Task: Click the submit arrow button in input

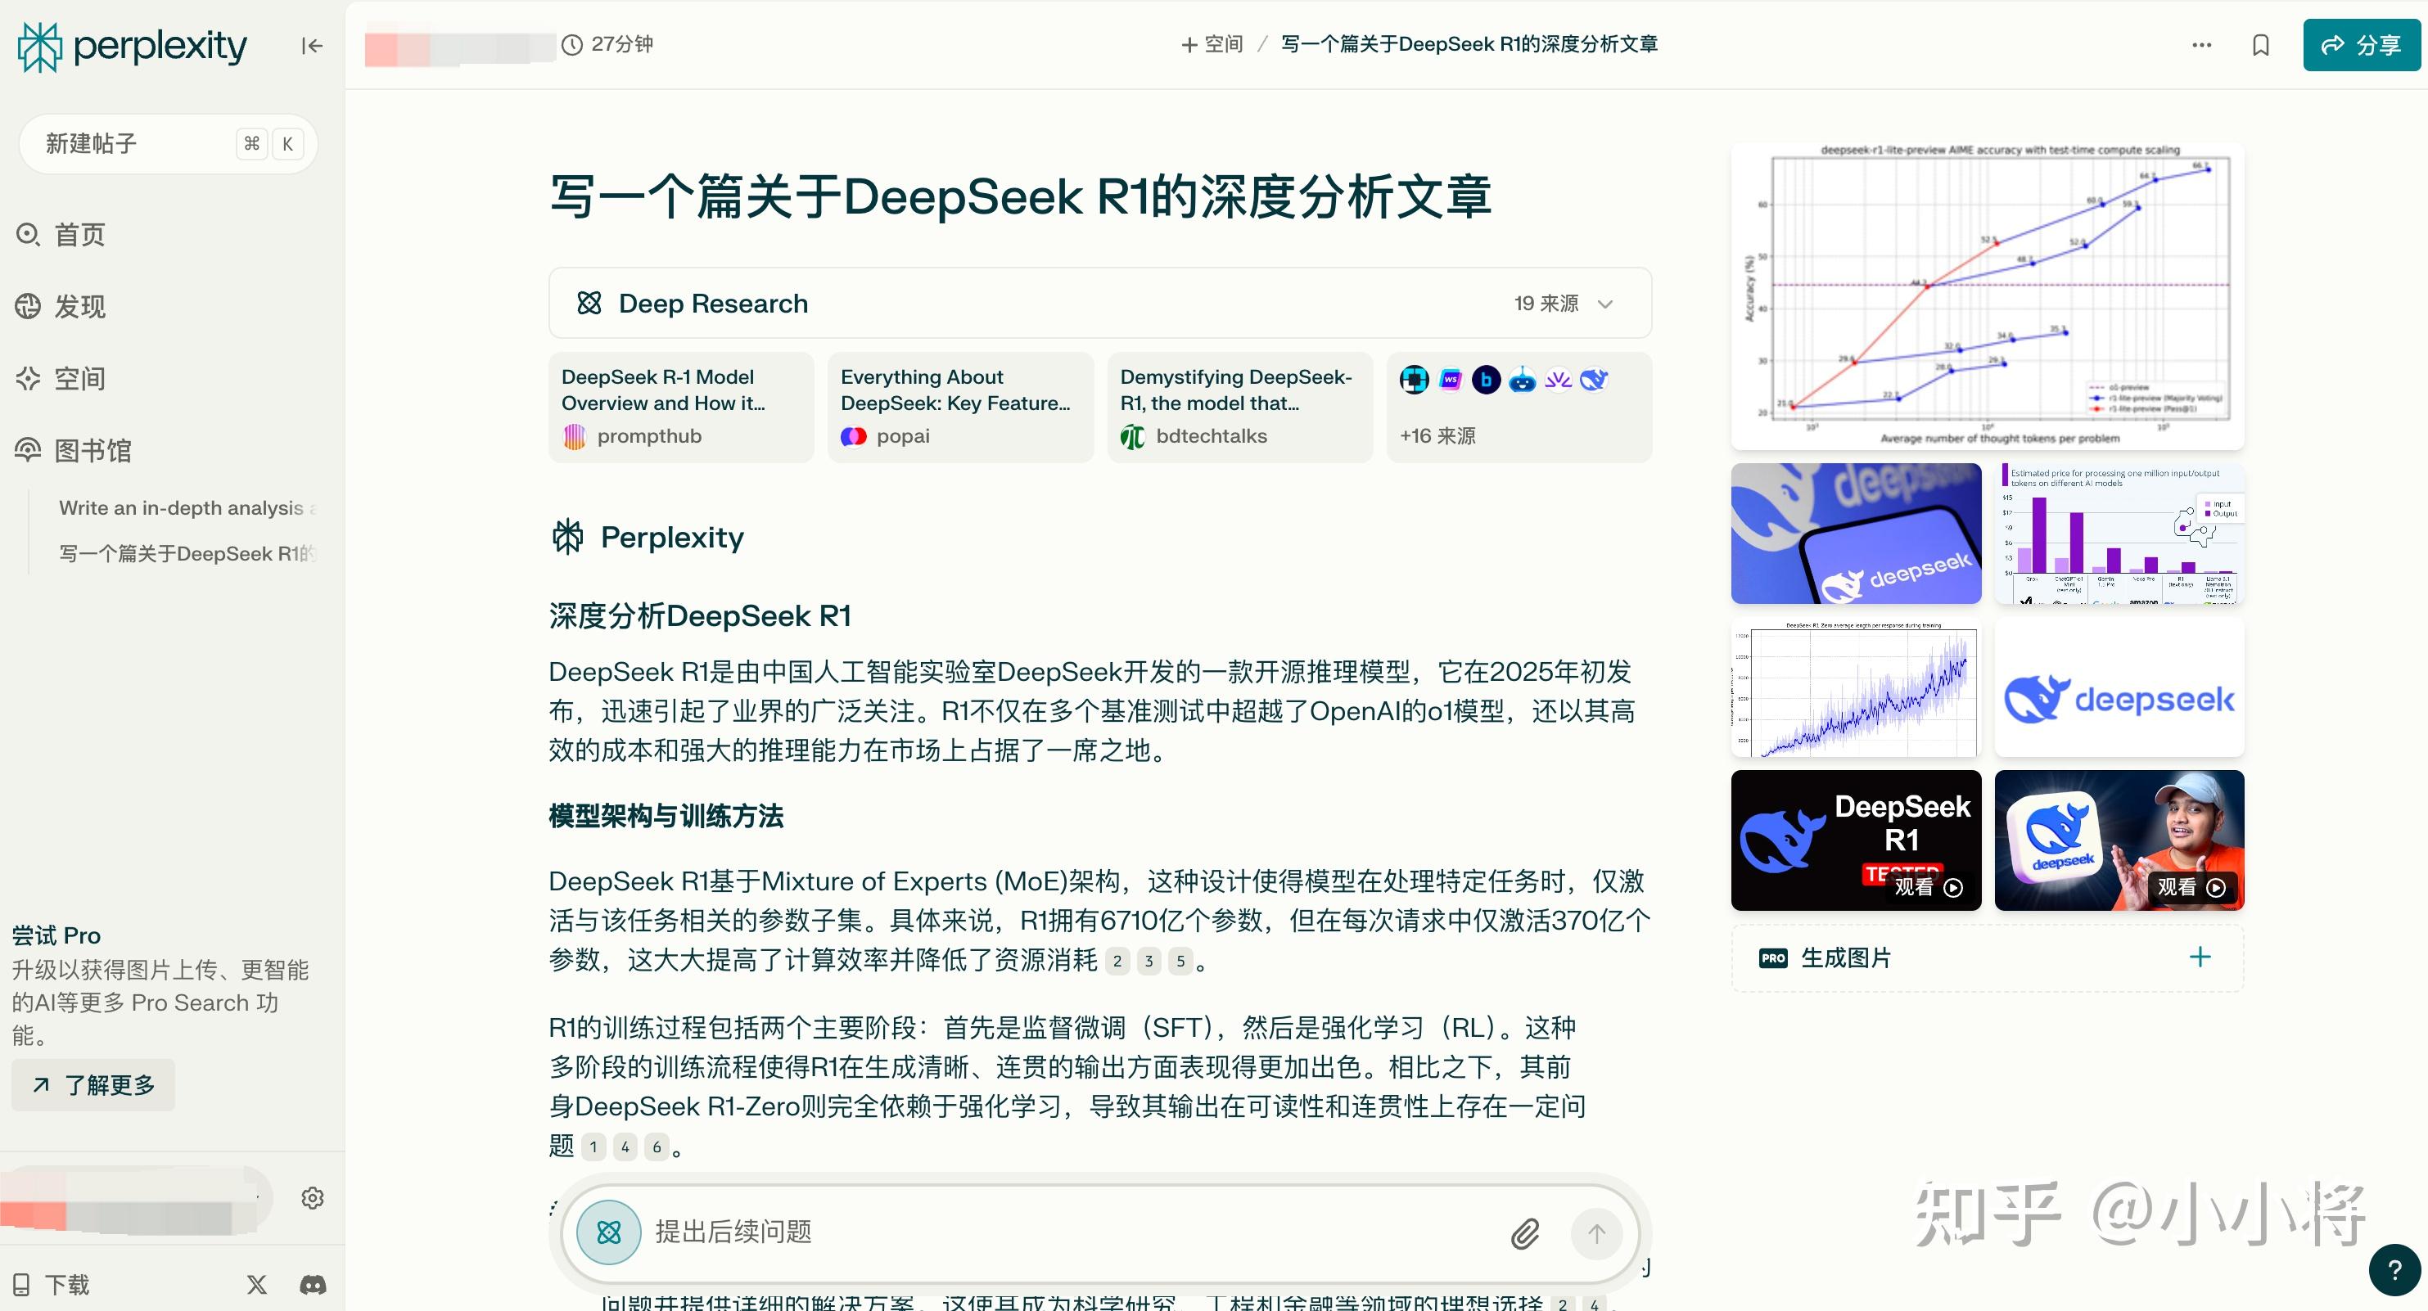Action: point(1595,1232)
